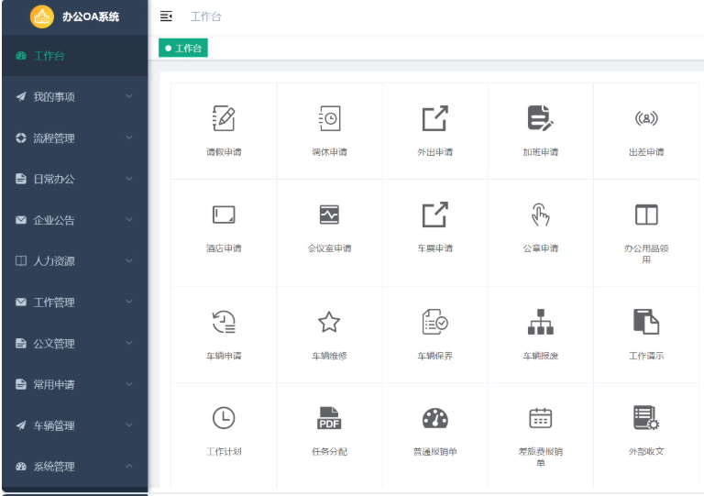Expand the 人力资源 submenu chevron
The image size is (704, 496).
pos(129,260)
